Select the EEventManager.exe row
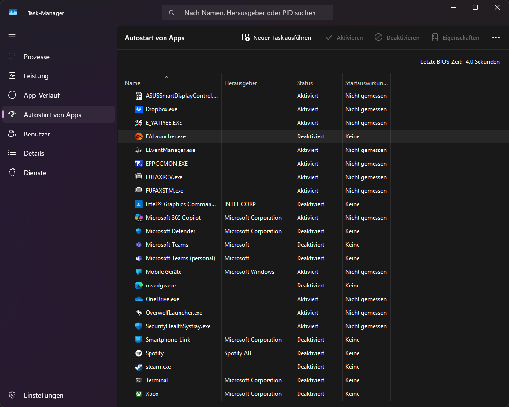Viewport: 509px width, 407px height. [313, 150]
